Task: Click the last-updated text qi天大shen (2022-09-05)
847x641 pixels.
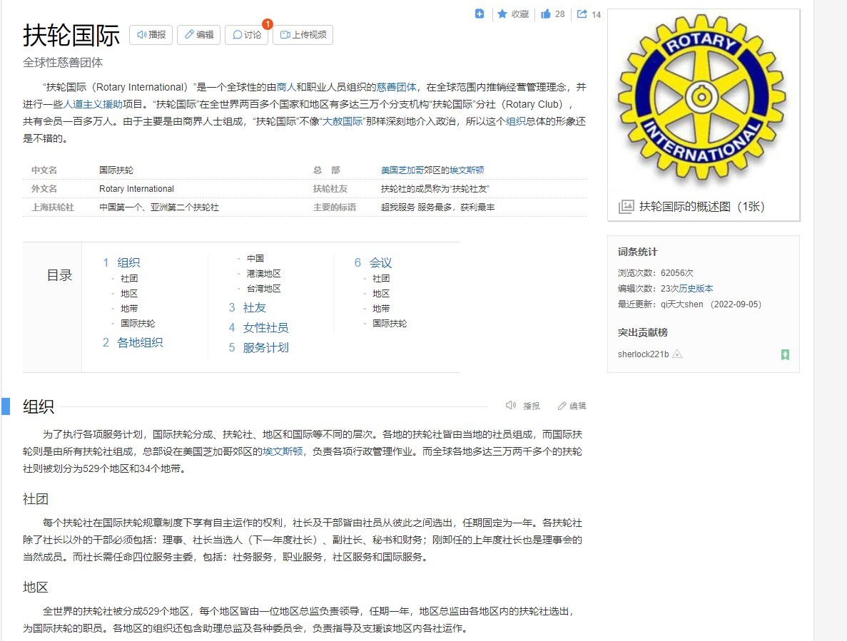Action: point(711,304)
